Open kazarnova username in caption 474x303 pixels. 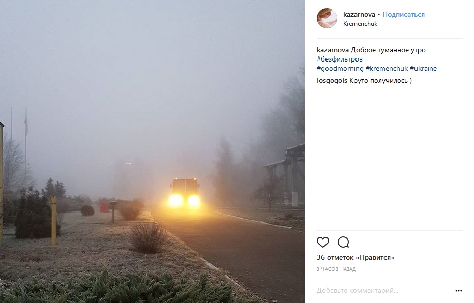[x=333, y=50]
